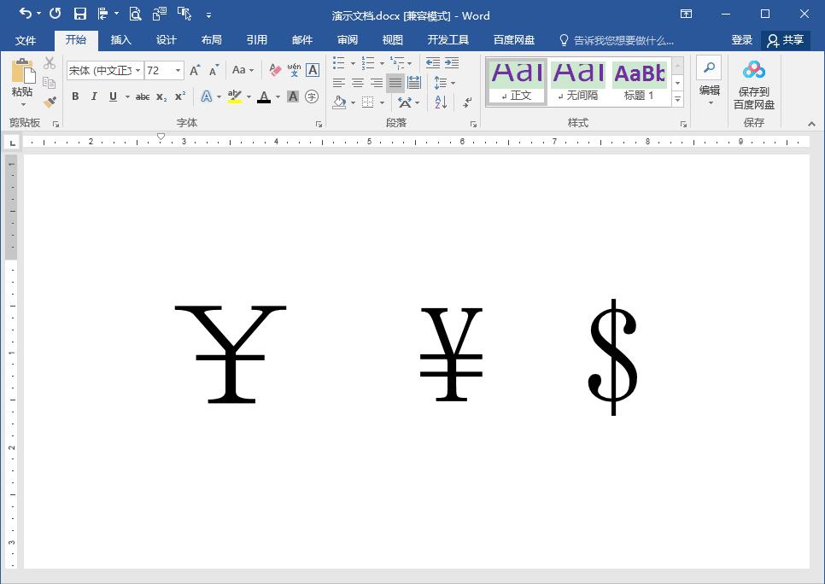Clear all formatting eraser icon
825x584 pixels.
(x=275, y=70)
